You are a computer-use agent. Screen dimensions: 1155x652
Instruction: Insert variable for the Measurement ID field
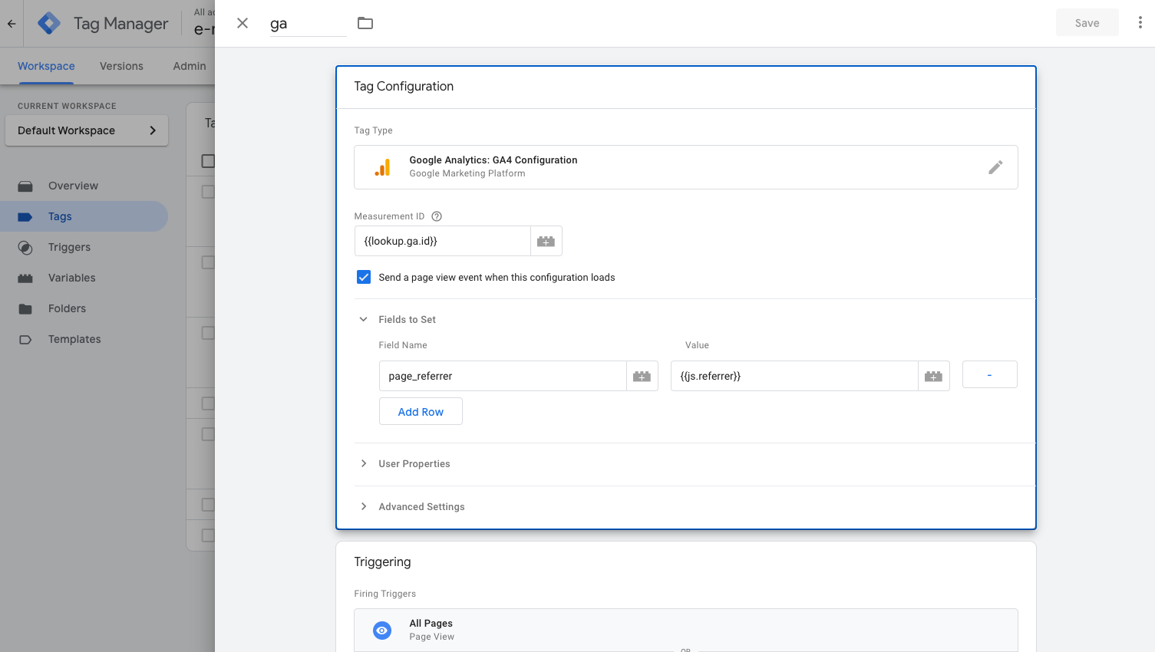pos(546,241)
